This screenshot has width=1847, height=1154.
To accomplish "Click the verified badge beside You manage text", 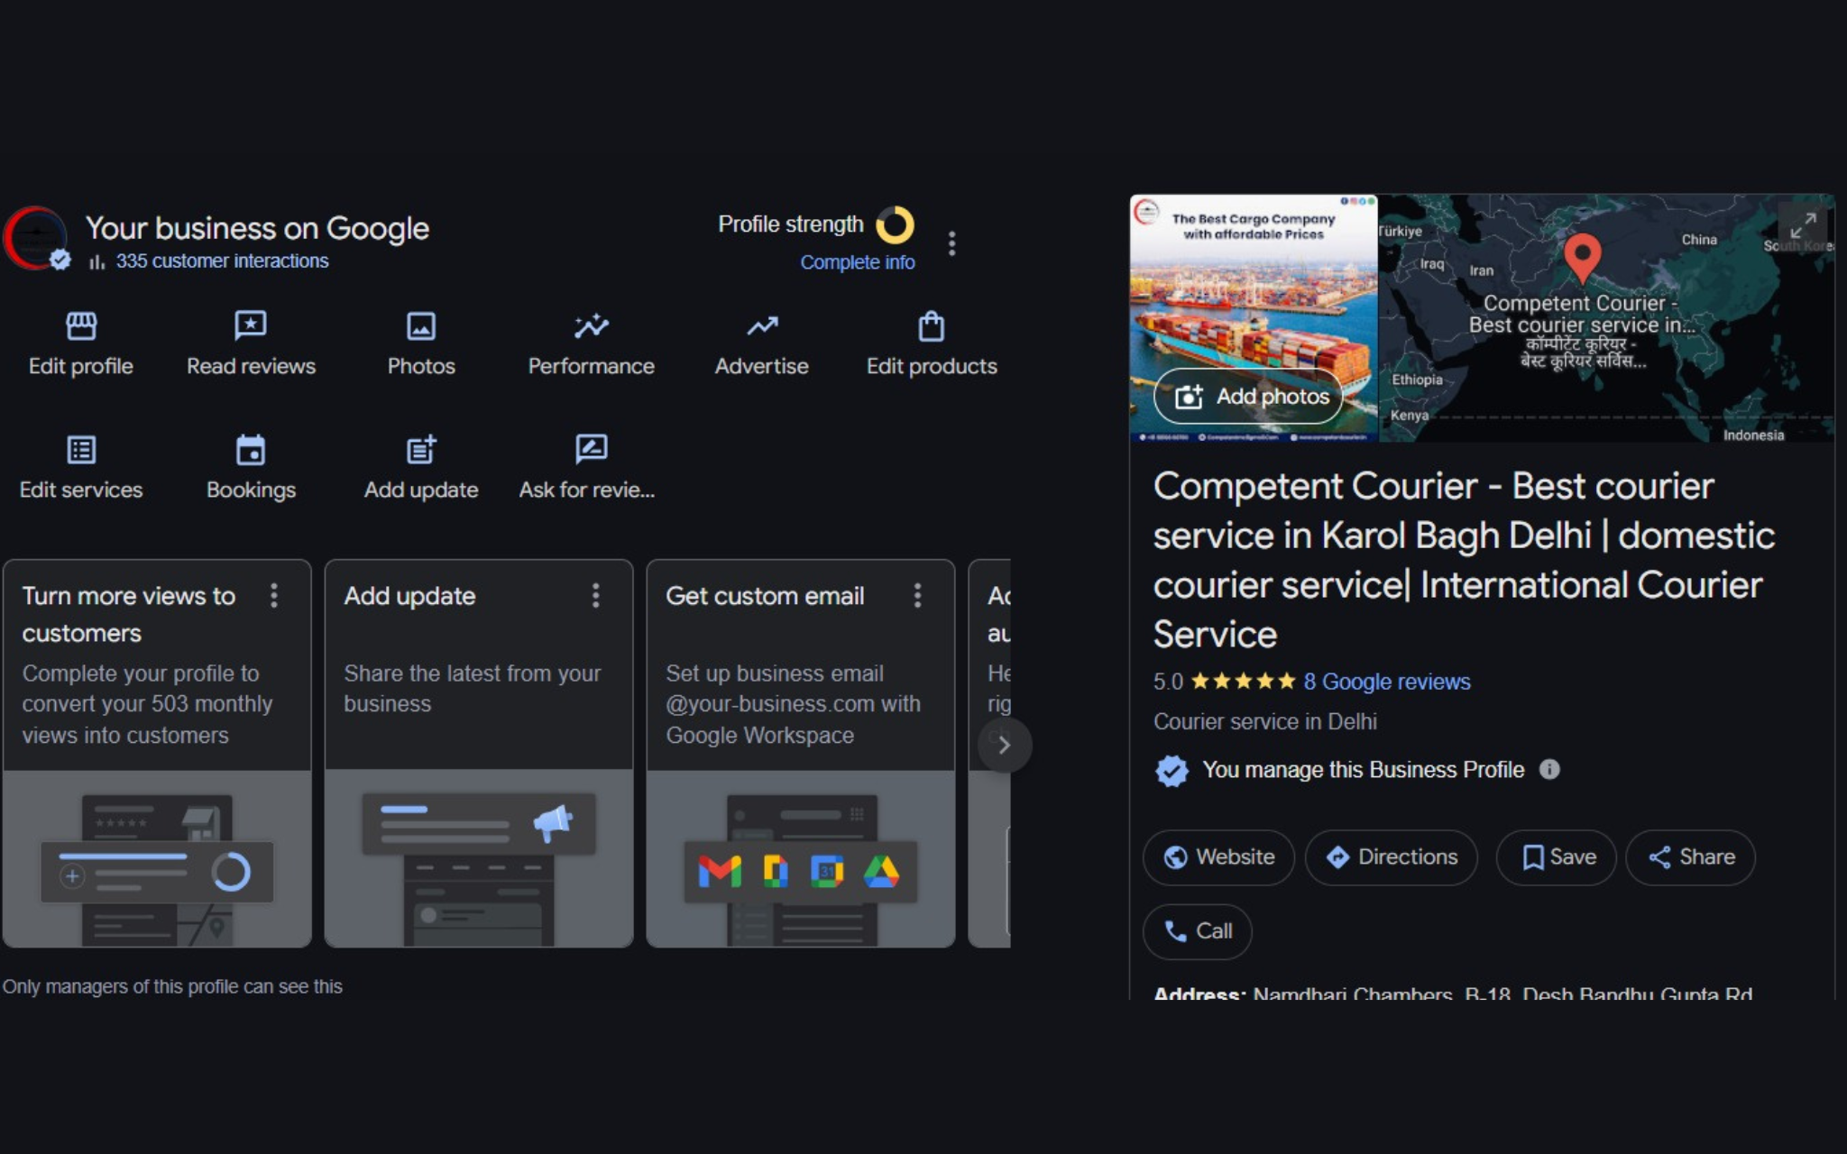I will (1172, 770).
